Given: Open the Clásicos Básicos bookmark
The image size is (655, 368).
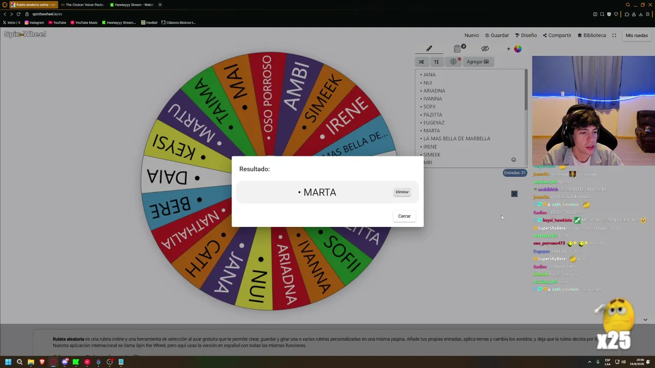Looking at the screenshot, I should pos(179,22).
